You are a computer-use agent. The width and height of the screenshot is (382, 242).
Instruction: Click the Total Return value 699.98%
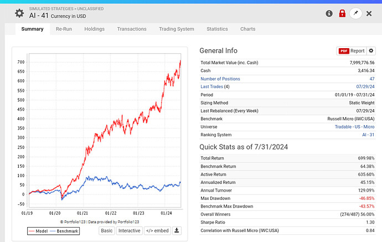(366, 158)
